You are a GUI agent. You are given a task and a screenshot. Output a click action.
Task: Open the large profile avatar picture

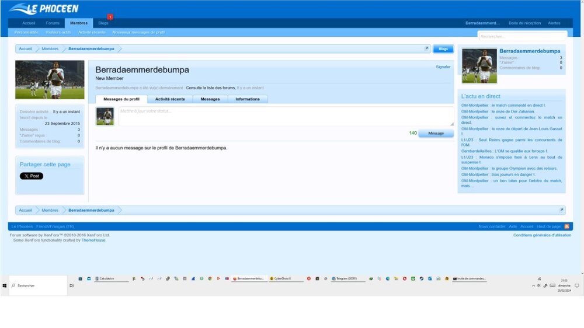click(50, 80)
